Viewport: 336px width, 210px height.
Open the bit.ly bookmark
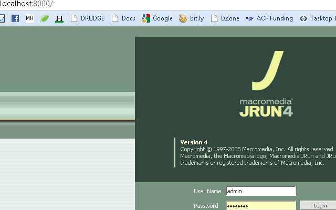pos(191,18)
